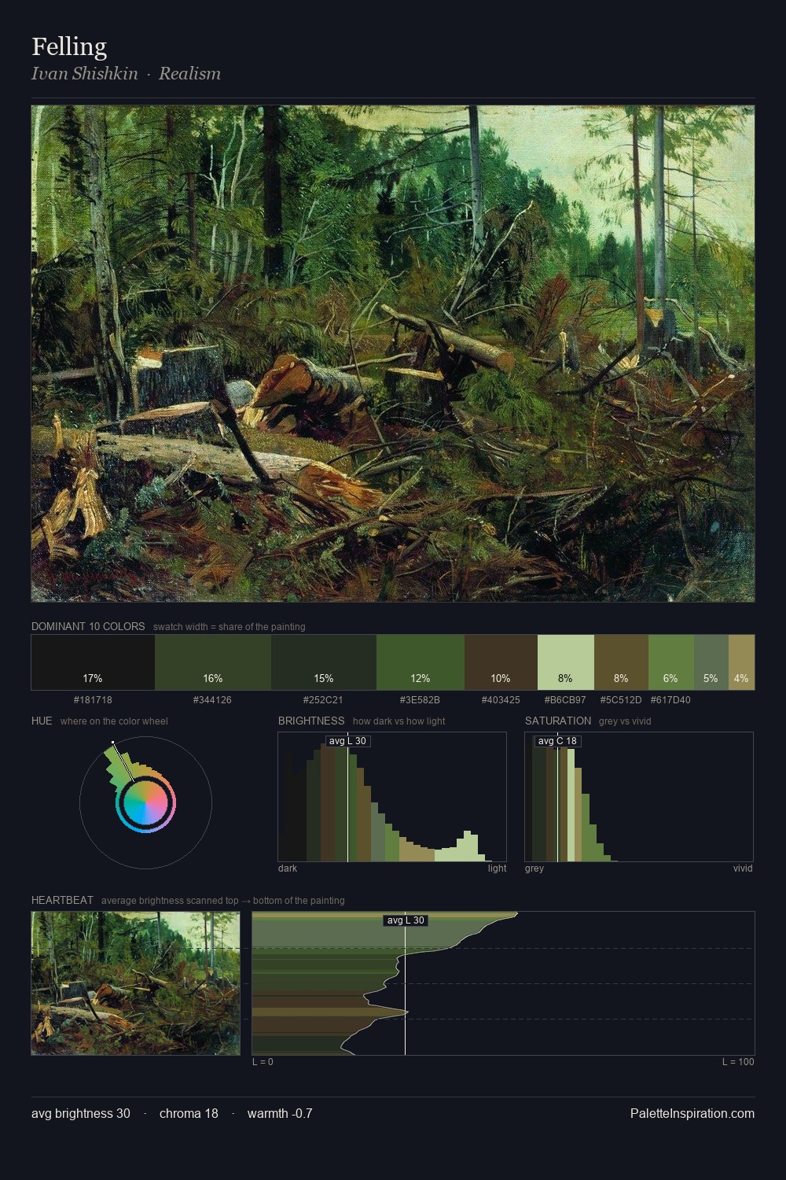The width and height of the screenshot is (786, 1180).
Task: Click the 'grey' saturation axis label
Action: [534, 868]
